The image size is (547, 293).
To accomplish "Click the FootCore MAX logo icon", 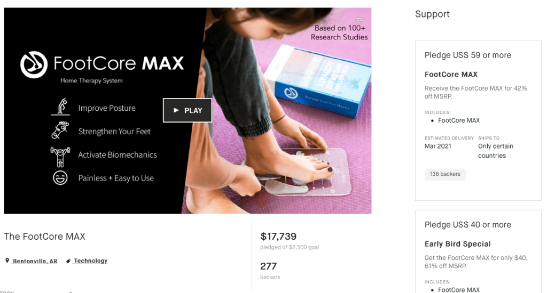I will (34, 64).
